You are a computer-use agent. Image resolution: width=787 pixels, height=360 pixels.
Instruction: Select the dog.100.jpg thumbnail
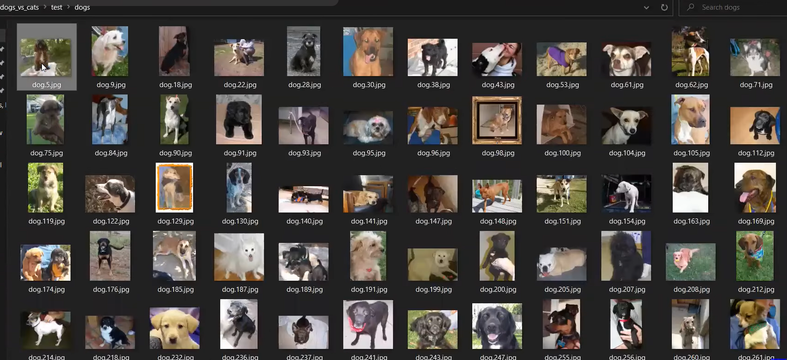tap(562, 124)
